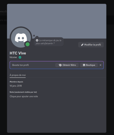114x135 pixels.
Task: Click the plus icon in status bubble
Action: pos(37,40)
